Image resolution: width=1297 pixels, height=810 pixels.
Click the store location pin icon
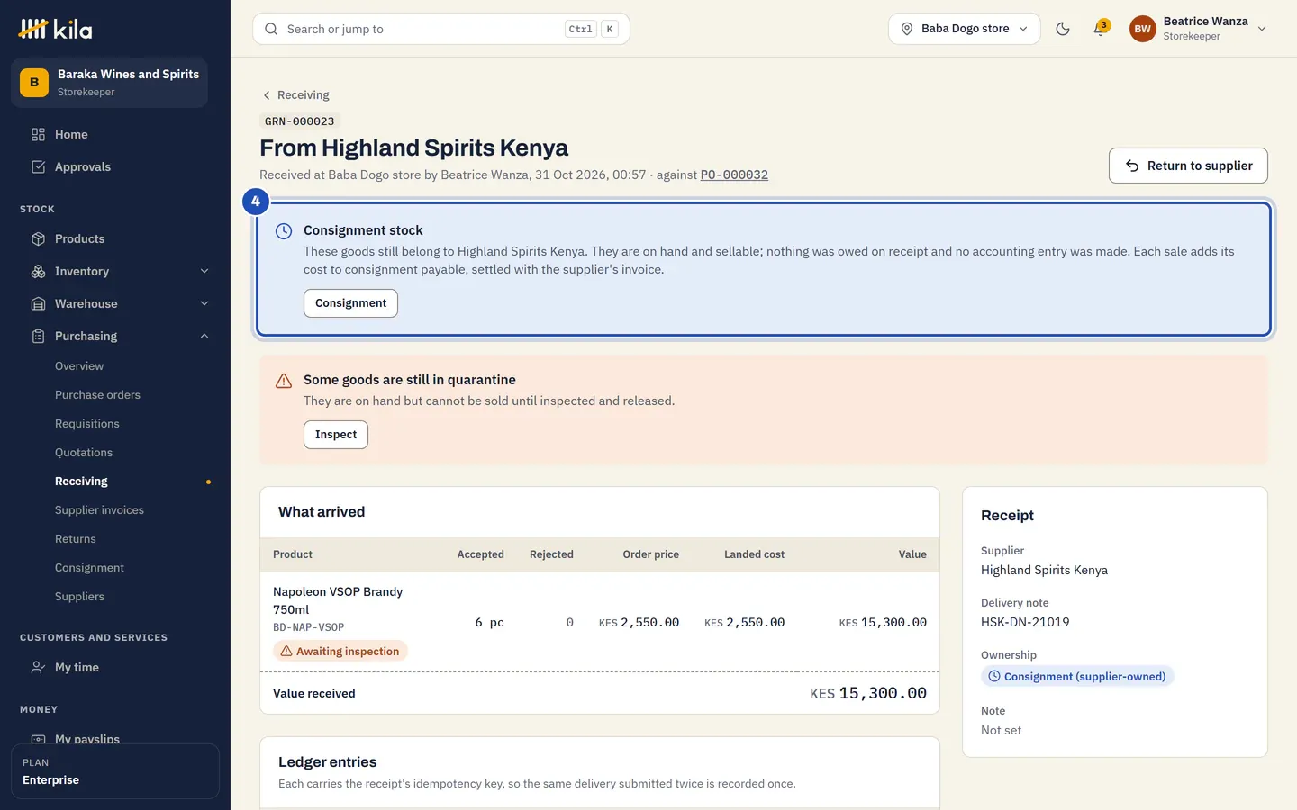click(x=907, y=29)
